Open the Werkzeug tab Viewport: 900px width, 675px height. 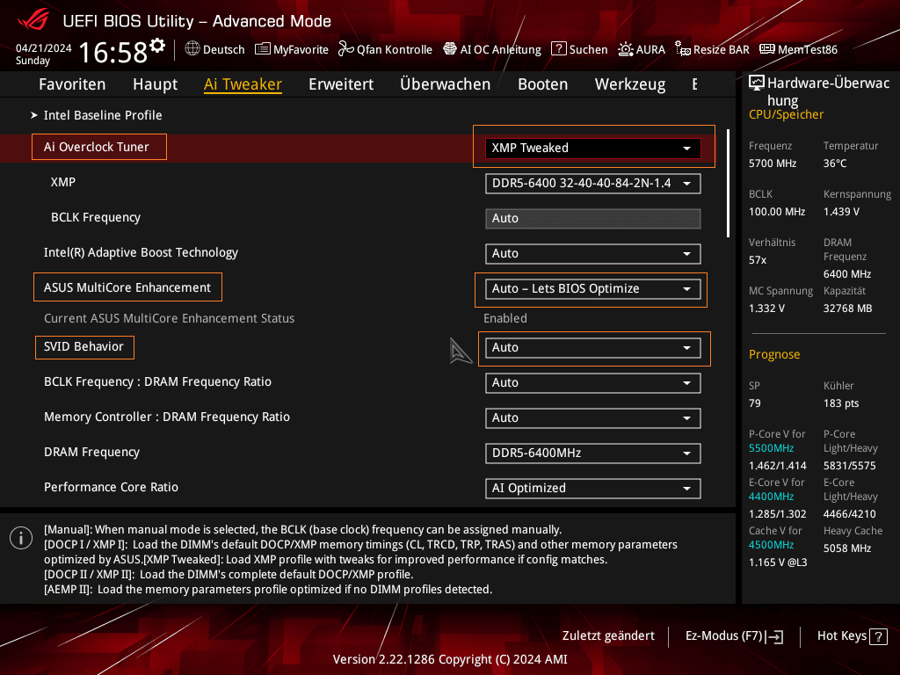[630, 84]
